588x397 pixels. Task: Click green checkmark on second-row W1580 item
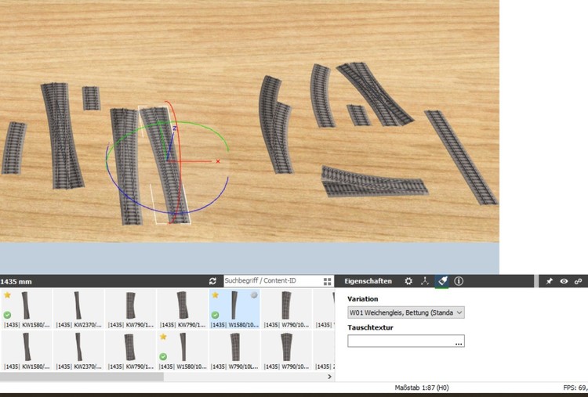point(163,356)
